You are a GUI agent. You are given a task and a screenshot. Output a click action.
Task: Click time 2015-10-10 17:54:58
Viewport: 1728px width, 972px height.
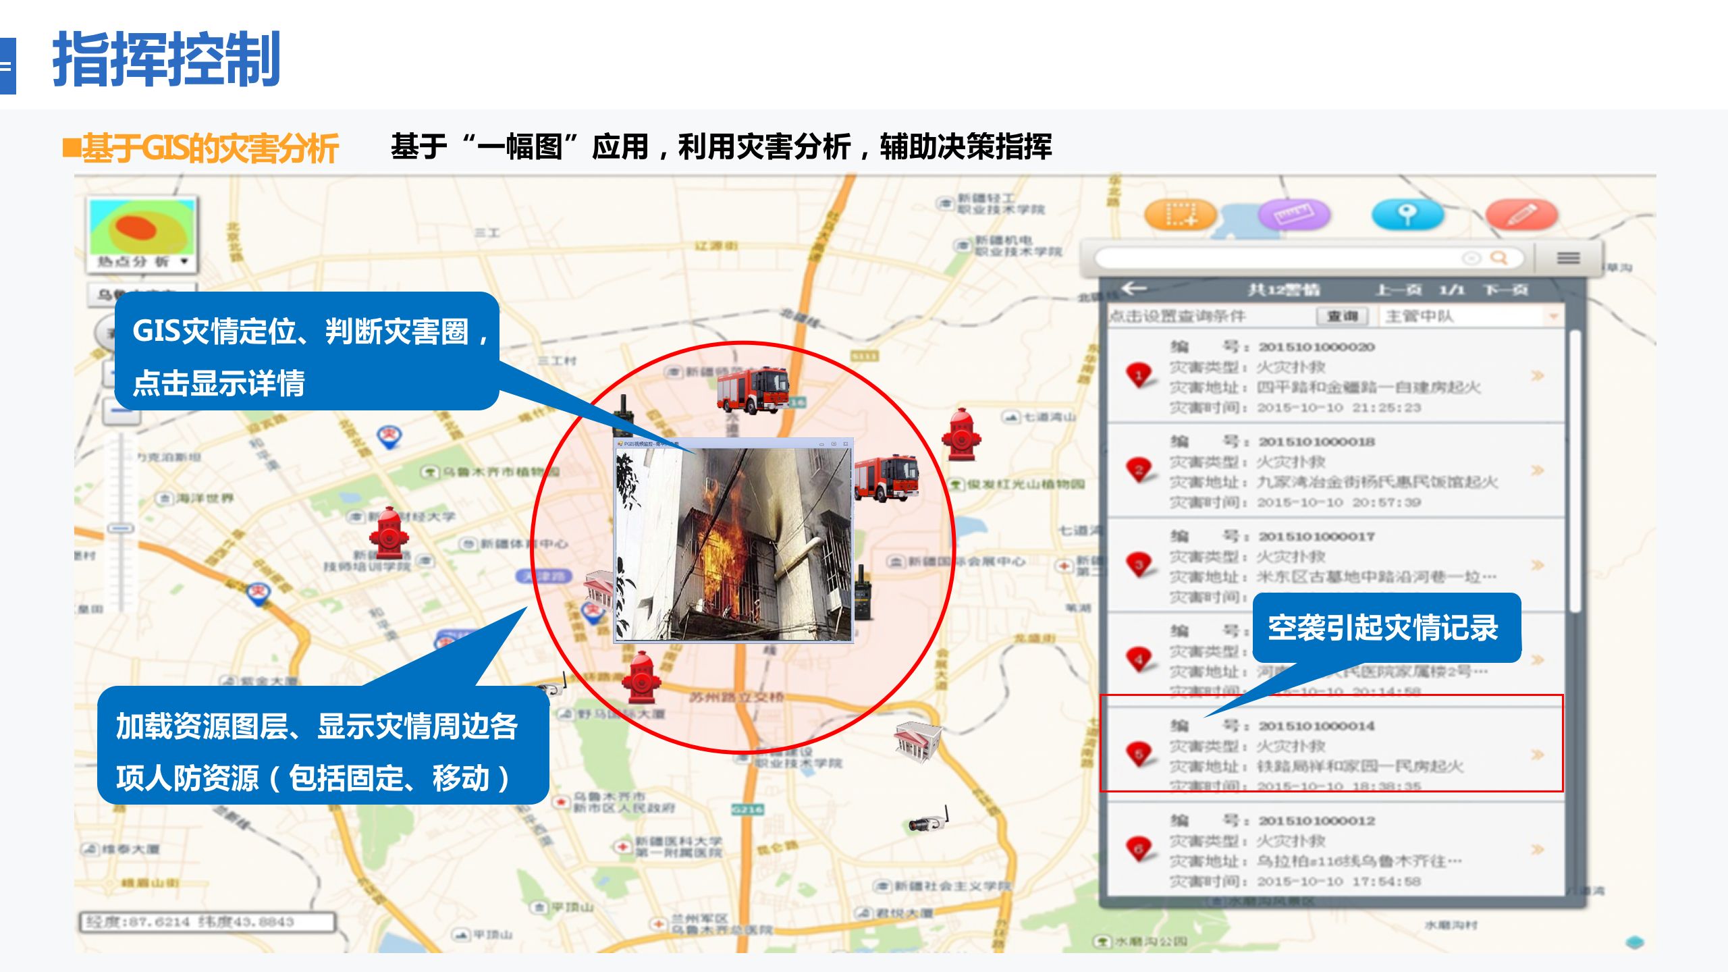click(x=1339, y=882)
